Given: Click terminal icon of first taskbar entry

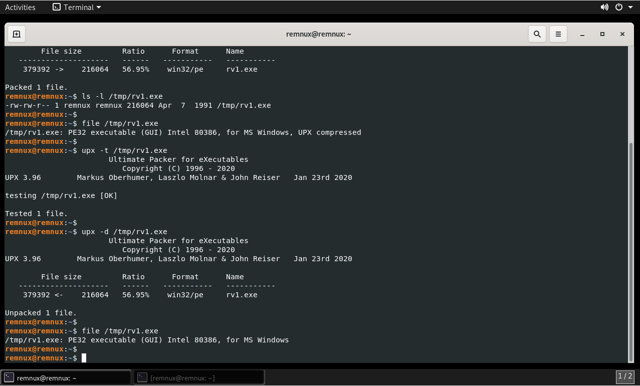Looking at the screenshot, I should pyautogui.click(x=9, y=377).
